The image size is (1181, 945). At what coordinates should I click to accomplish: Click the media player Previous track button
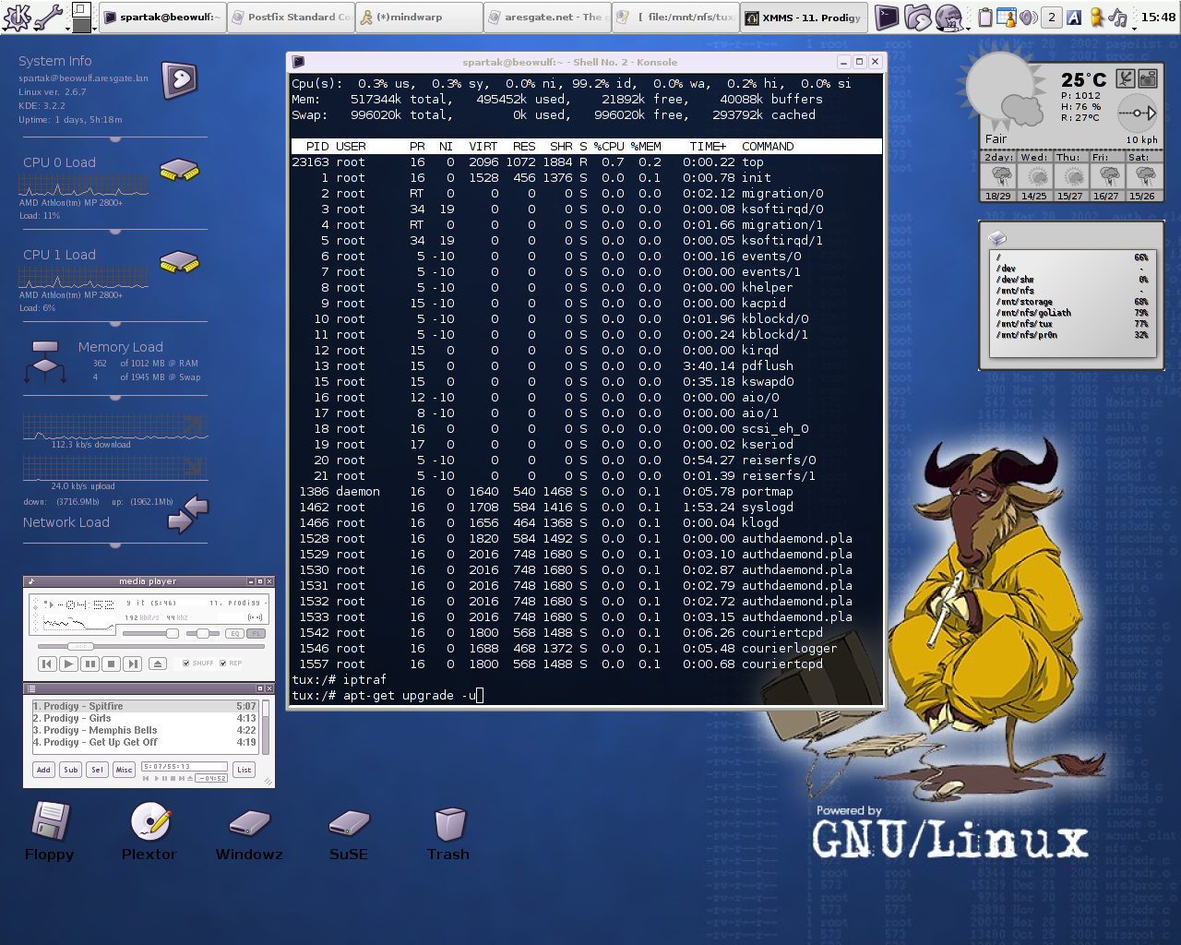47,664
